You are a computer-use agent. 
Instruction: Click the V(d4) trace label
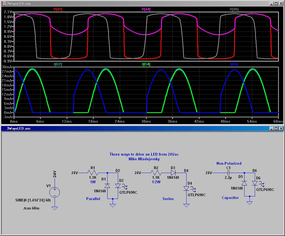coord(146,9)
